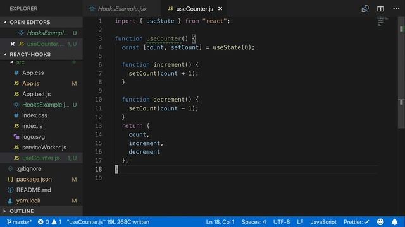Go to line via Ln 18, Col 1
The image size is (405, 227).
coord(220,222)
